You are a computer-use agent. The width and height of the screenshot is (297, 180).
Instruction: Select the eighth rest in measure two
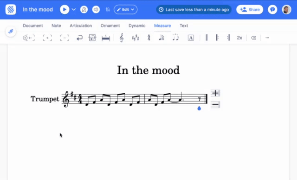pos(200,99)
